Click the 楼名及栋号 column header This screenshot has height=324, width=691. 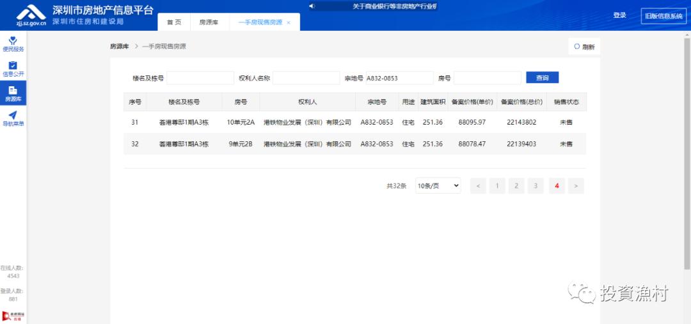click(x=184, y=102)
